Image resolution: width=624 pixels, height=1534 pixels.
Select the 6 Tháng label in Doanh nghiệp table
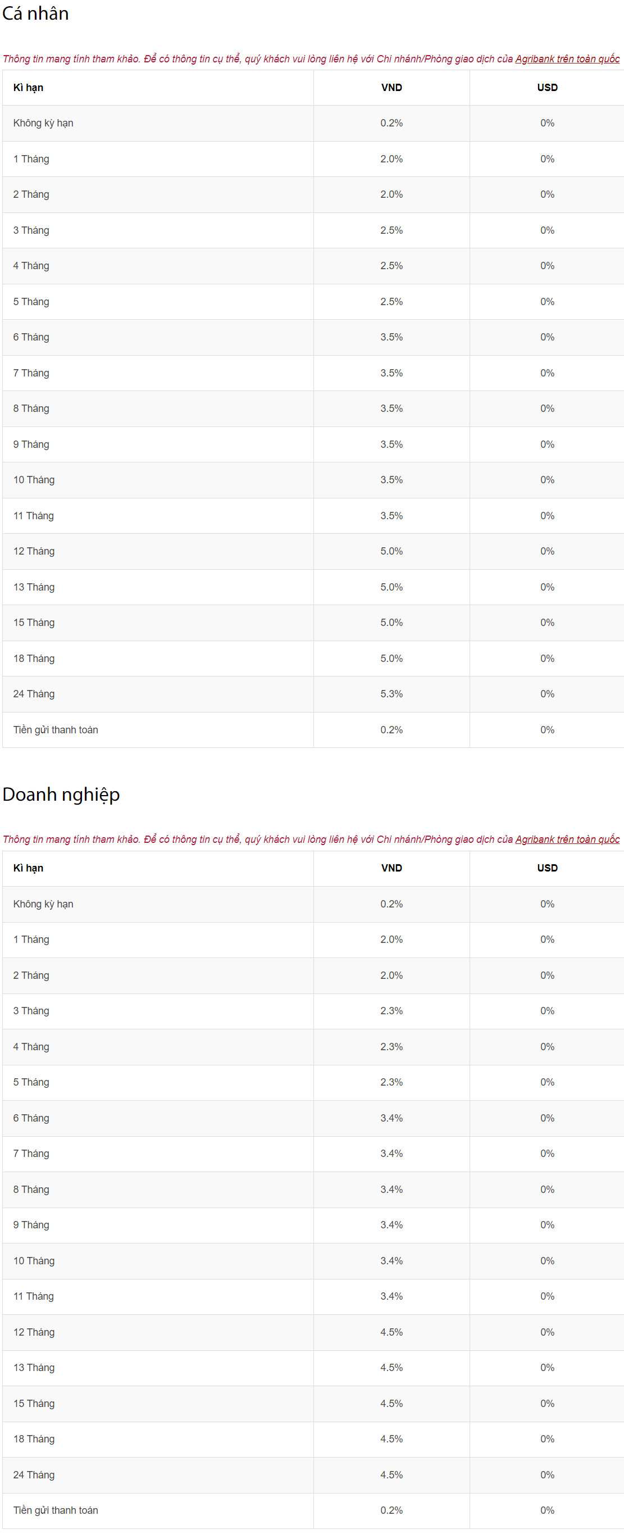[31, 1118]
